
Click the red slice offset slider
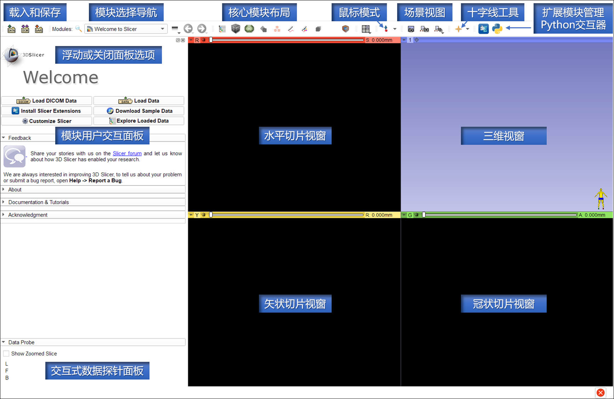coord(287,40)
